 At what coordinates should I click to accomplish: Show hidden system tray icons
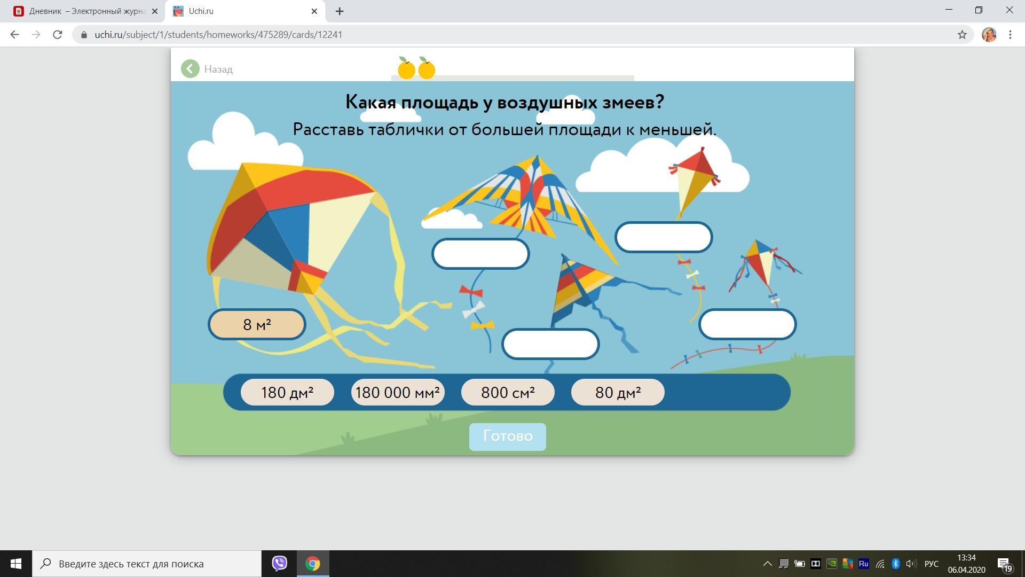point(767,564)
